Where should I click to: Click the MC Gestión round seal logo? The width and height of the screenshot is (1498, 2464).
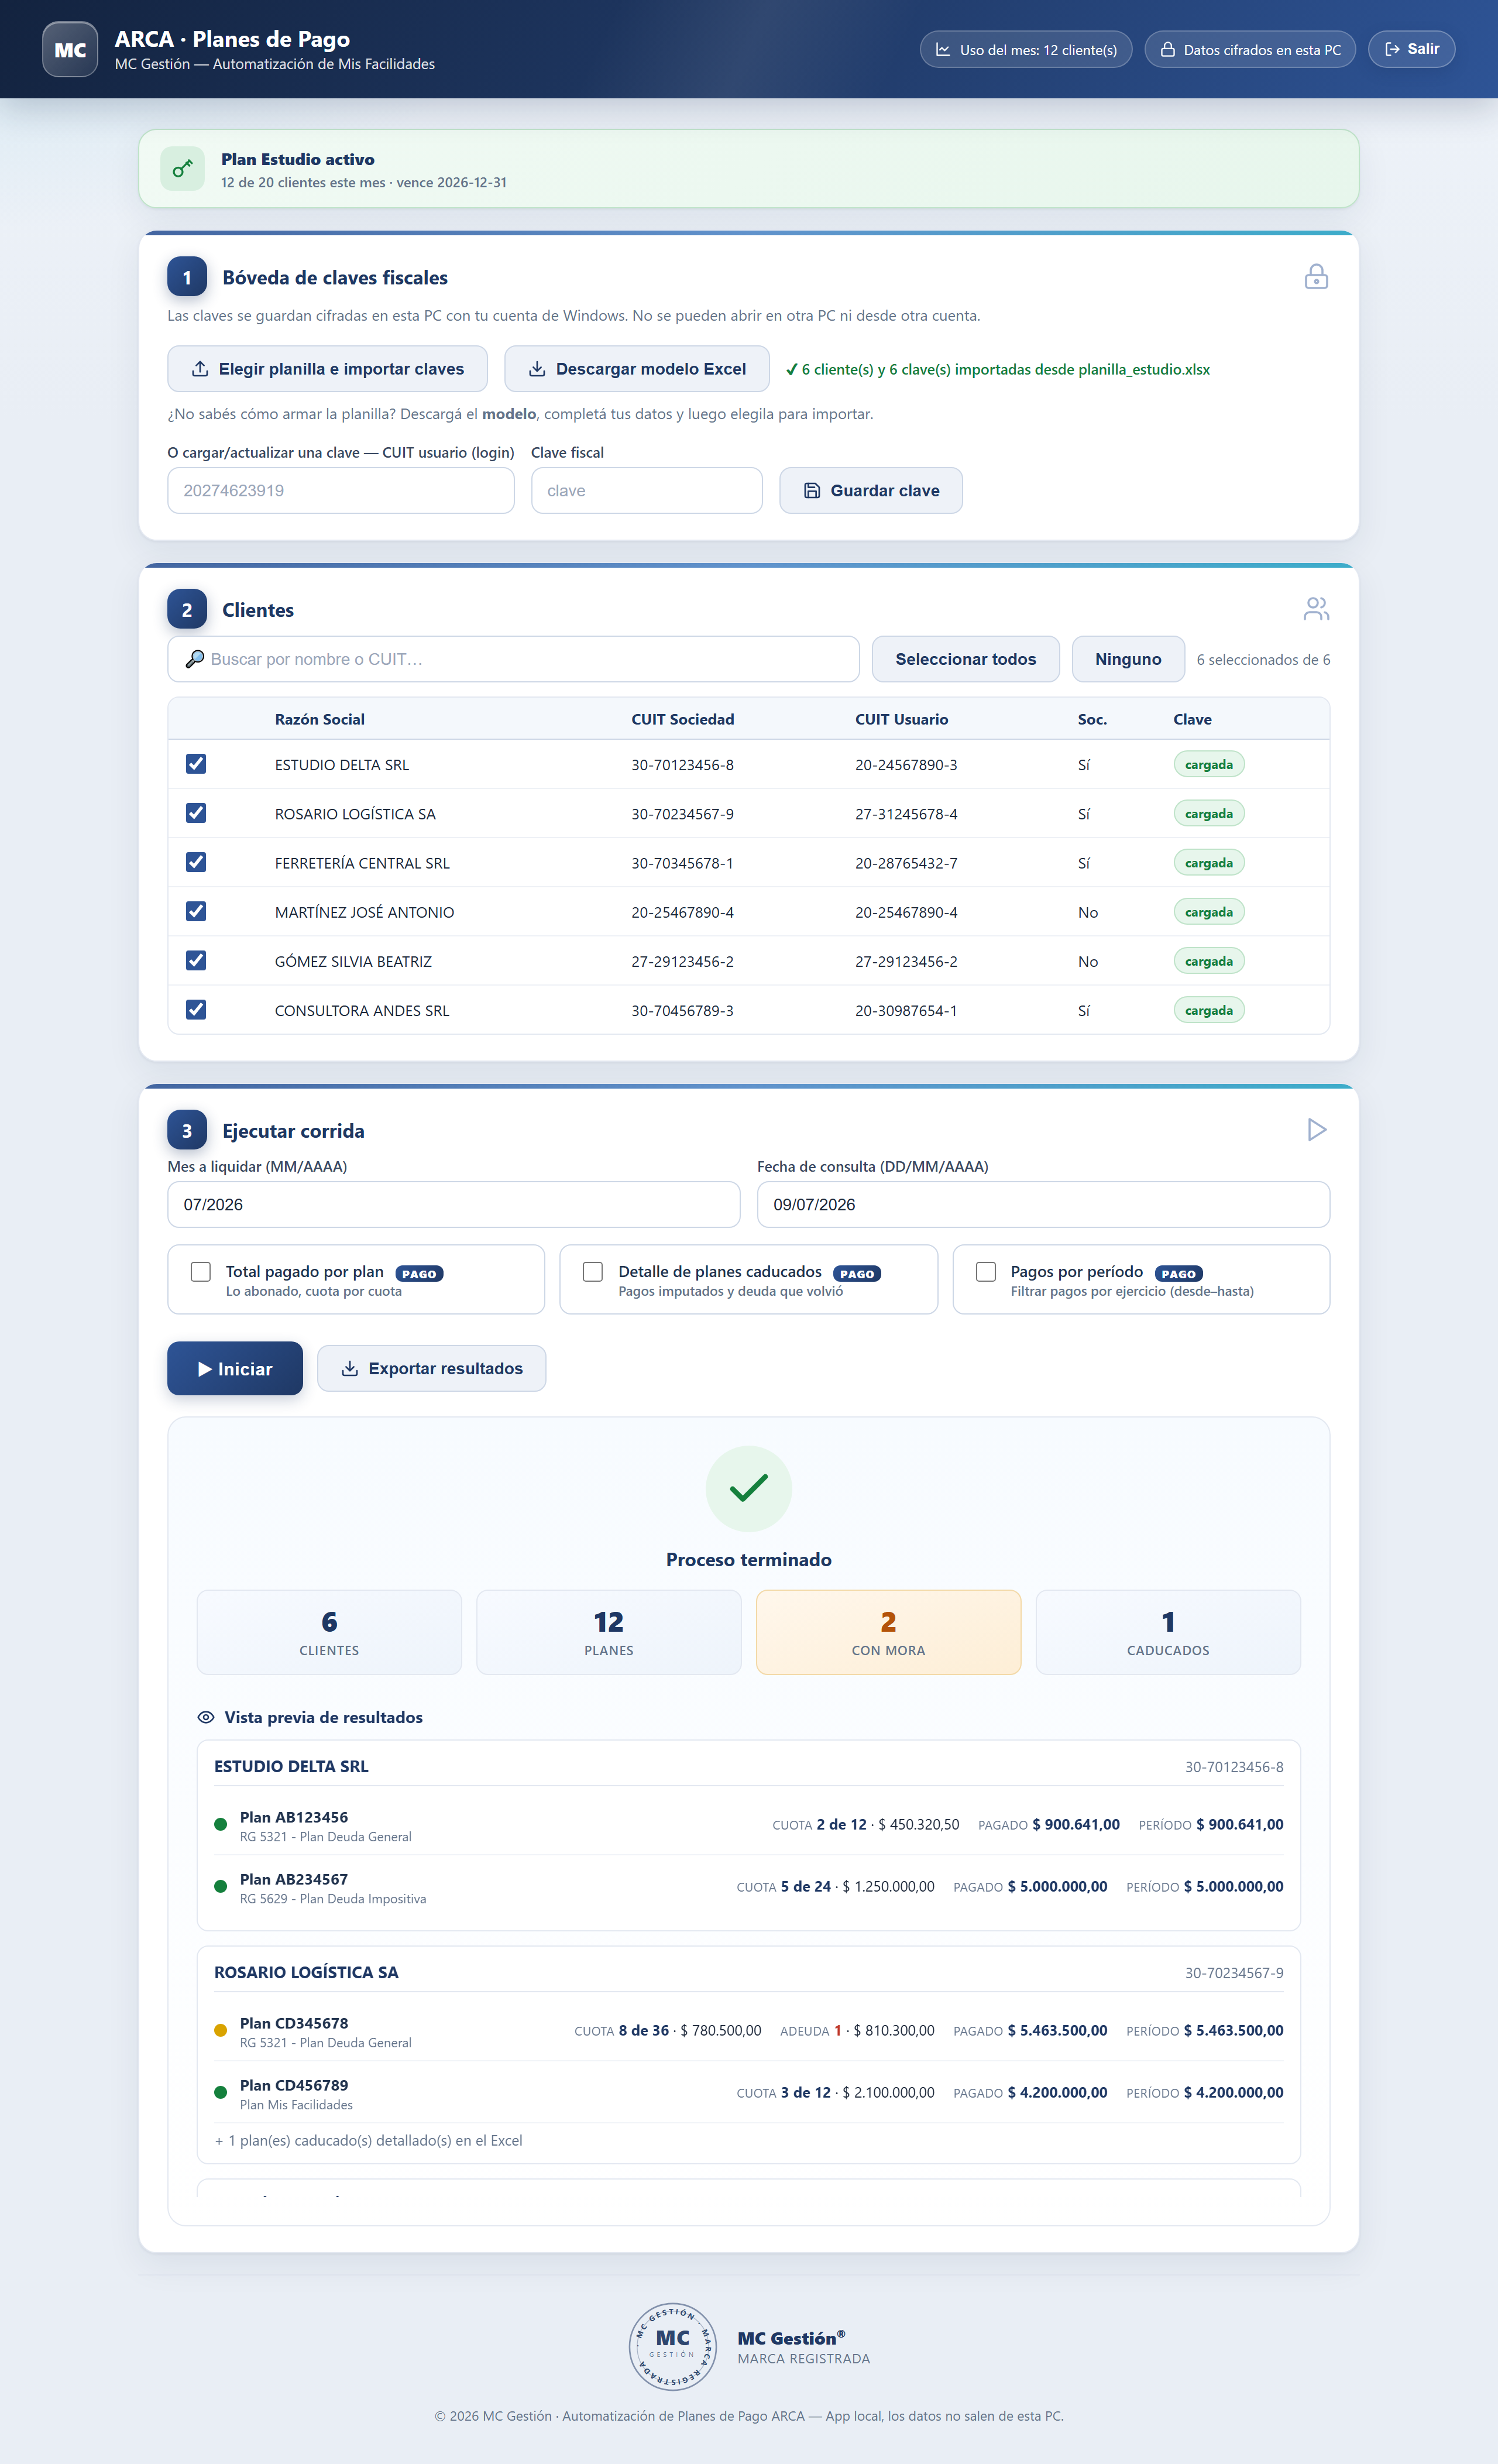pyautogui.click(x=672, y=2346)
